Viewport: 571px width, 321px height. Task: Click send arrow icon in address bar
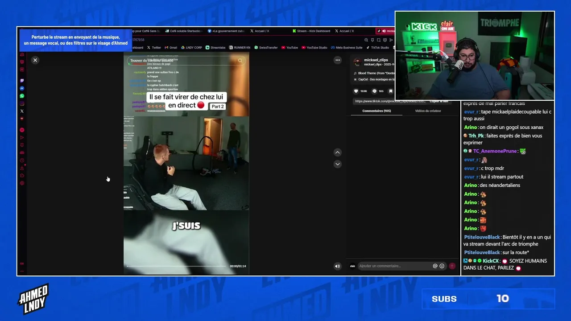pyautogui.click(x=391, y=40)
